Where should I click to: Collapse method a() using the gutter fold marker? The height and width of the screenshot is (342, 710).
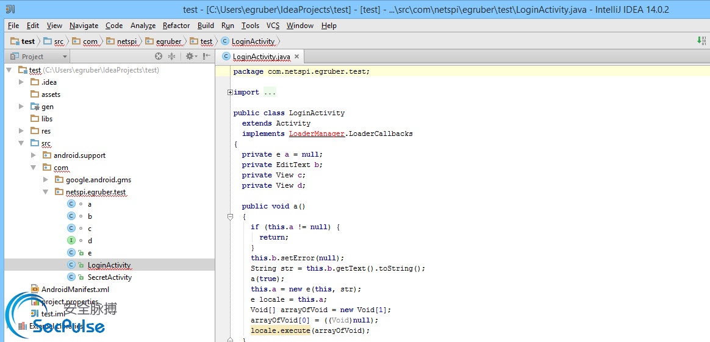[x=230, y=216]
